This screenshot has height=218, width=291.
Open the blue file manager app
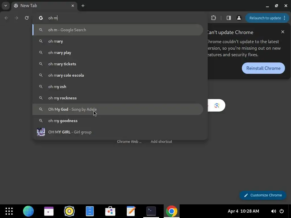[90, 211]
